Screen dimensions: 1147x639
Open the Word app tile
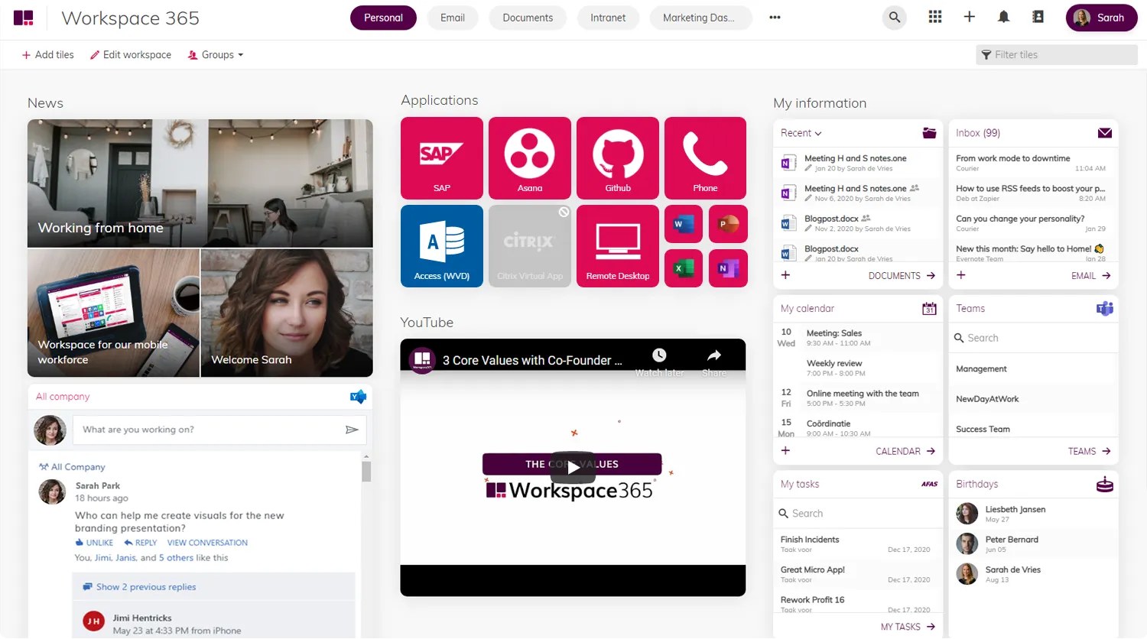[x=684, y=224]
